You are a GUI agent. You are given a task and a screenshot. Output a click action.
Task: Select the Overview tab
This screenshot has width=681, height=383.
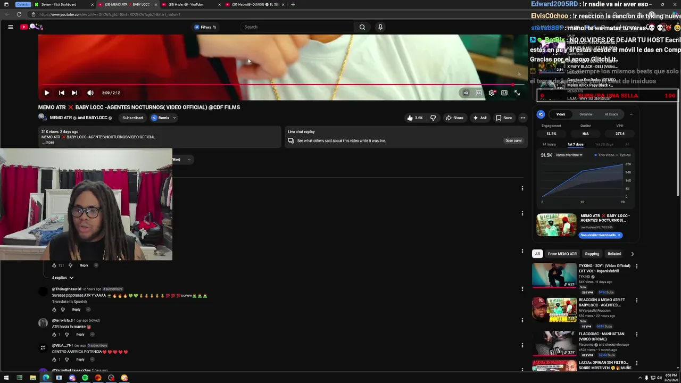click(586, 114)
